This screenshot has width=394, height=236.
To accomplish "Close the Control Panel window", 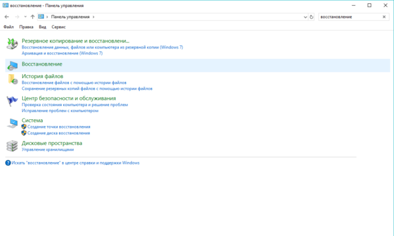I will 385,5.
